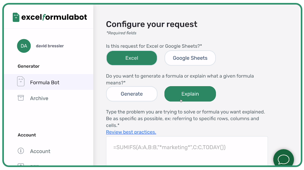Select the Explain formula option
Image resolution: width=304 pixels, height=170 pixels.
click(x=190, y=94)
